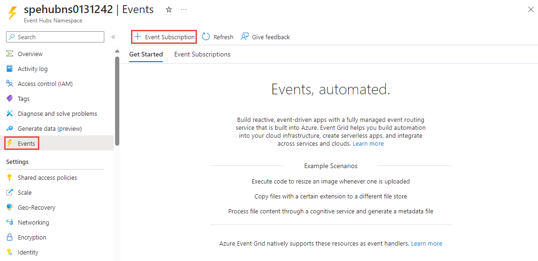The width and height of the screenshot is (538, 261).
Task: Select the Get Started tab
Action: 146,54
